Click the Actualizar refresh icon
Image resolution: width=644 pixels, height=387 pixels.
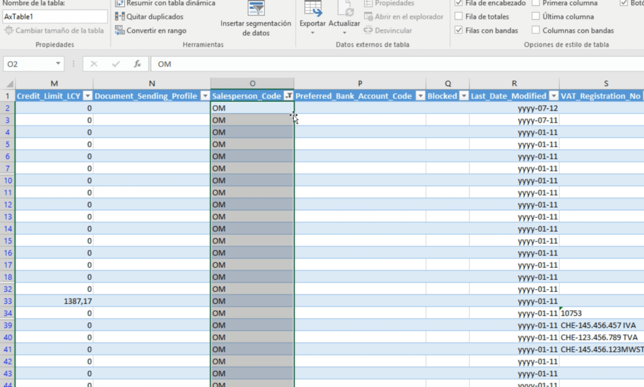345,8
